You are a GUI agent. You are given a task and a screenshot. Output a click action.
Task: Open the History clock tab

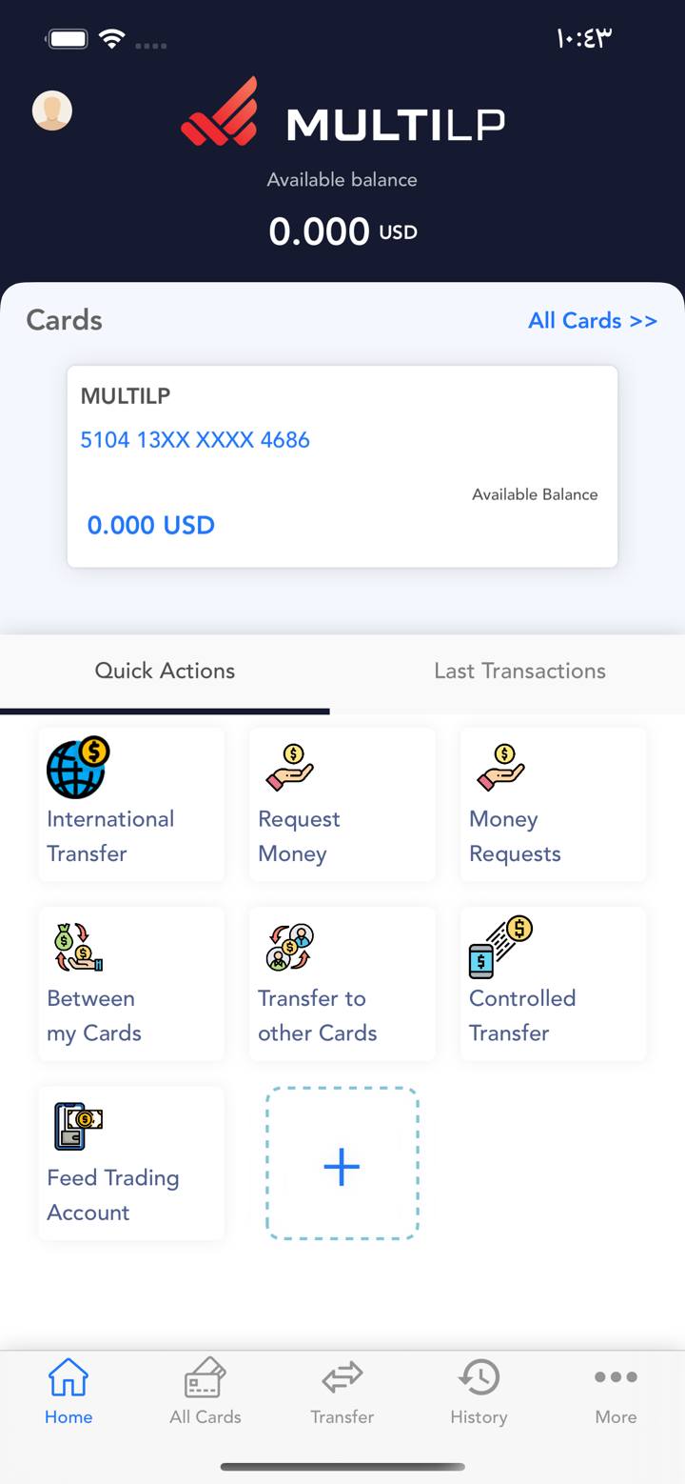pyautogui.click(x=479, y=1391)
